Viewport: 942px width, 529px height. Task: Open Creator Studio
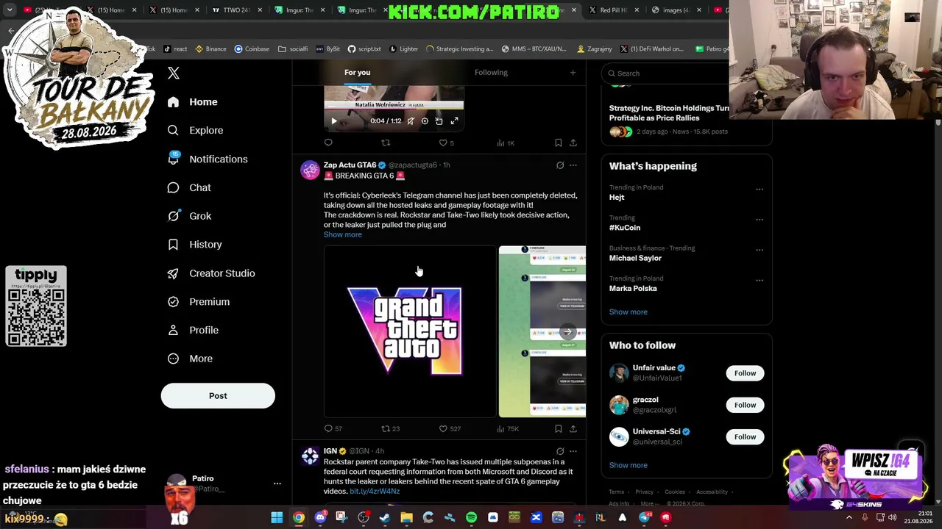coord(211,273)
